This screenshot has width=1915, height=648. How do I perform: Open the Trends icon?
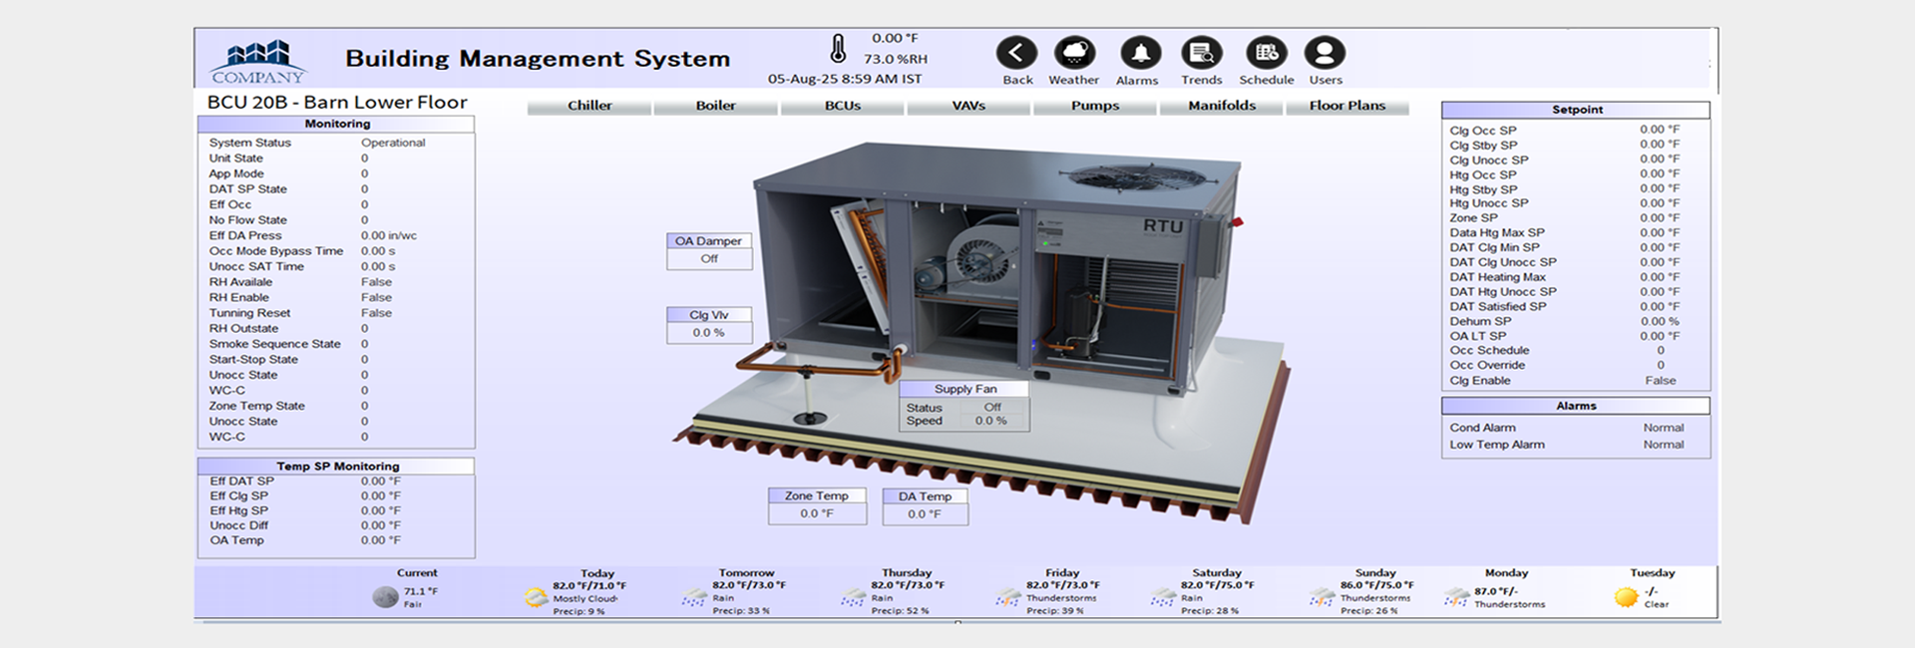[1201, 53]
